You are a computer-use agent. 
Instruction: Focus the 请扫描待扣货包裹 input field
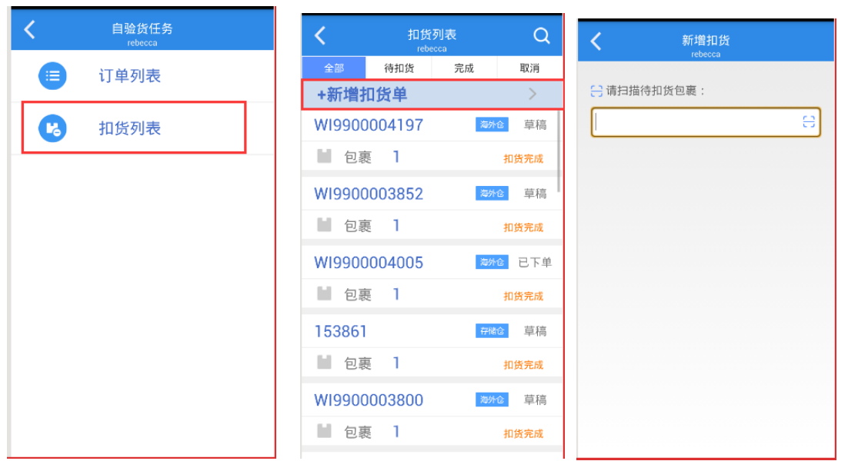[706, 122]
